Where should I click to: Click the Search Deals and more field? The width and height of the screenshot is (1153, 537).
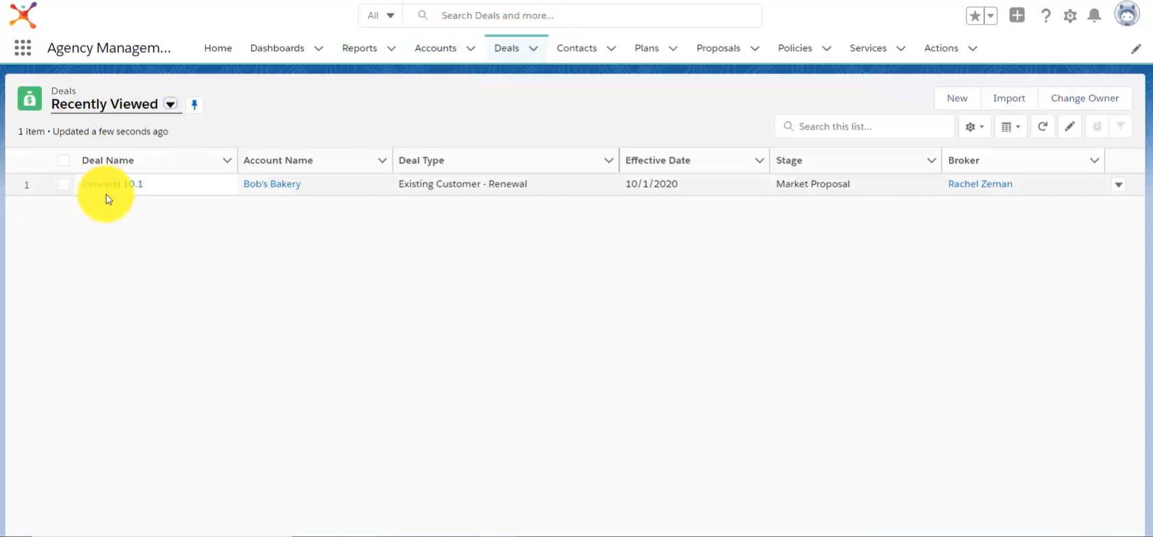coord(582,15)
